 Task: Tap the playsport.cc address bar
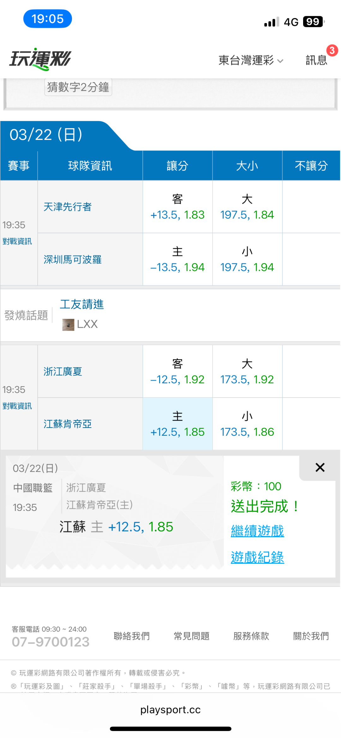pos(170,710)
